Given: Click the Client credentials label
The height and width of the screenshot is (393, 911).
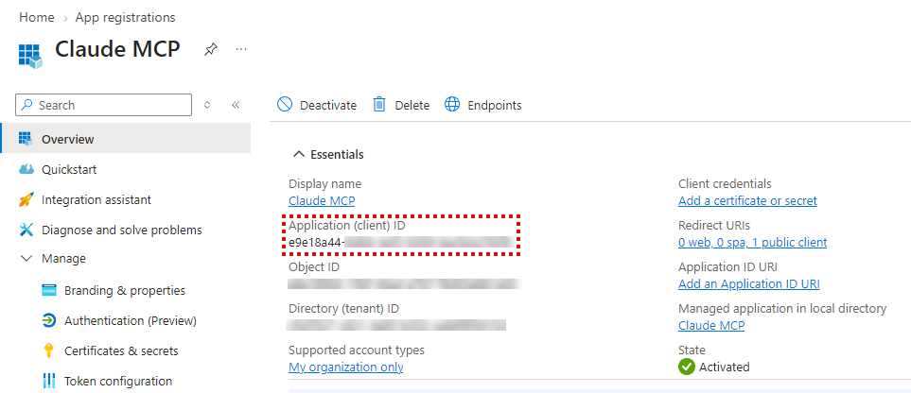Looking at the screenshot, I should point(725,183).
